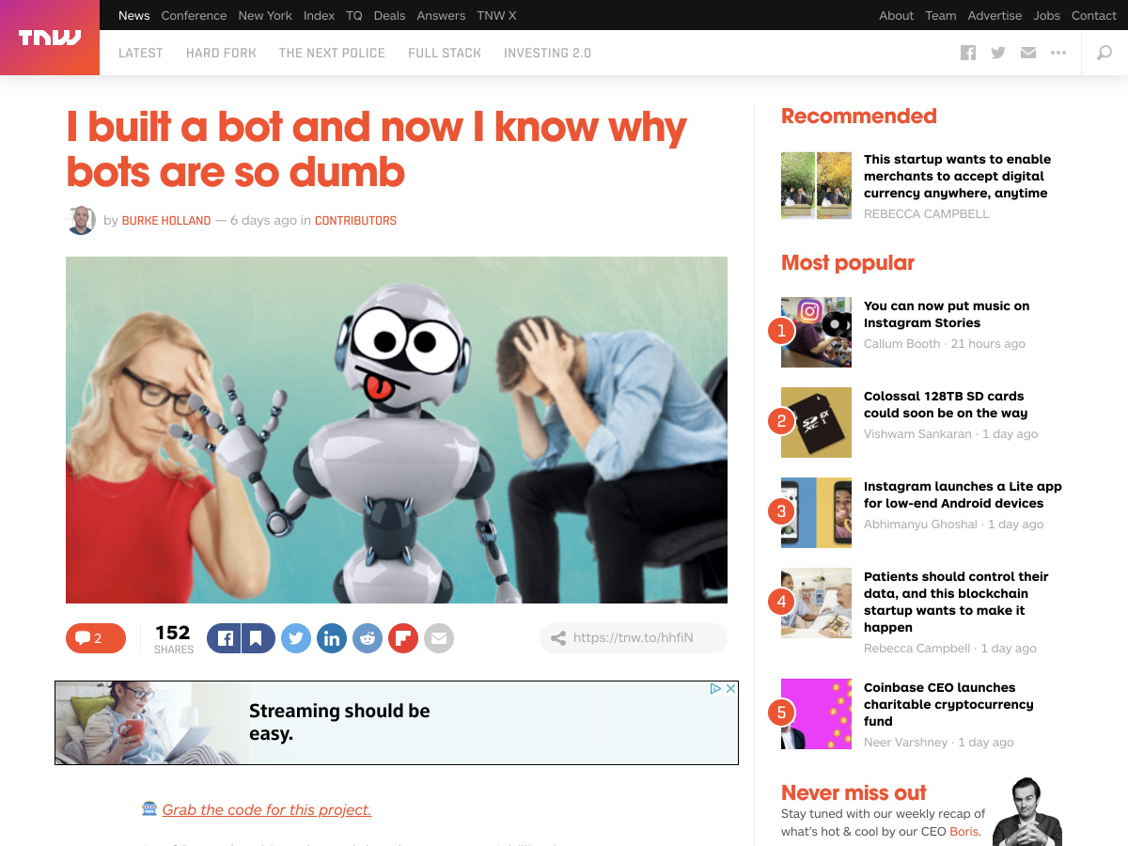Share article on Reddit icon
The image size is (1128, 846).
368,638
